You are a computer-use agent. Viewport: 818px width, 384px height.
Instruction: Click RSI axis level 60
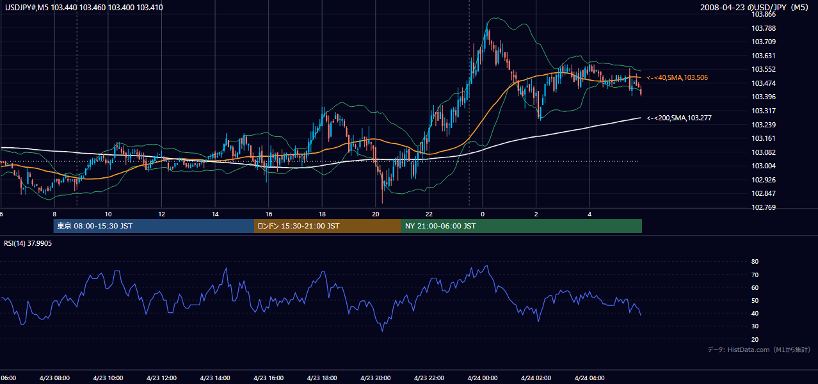pos(755,287)
